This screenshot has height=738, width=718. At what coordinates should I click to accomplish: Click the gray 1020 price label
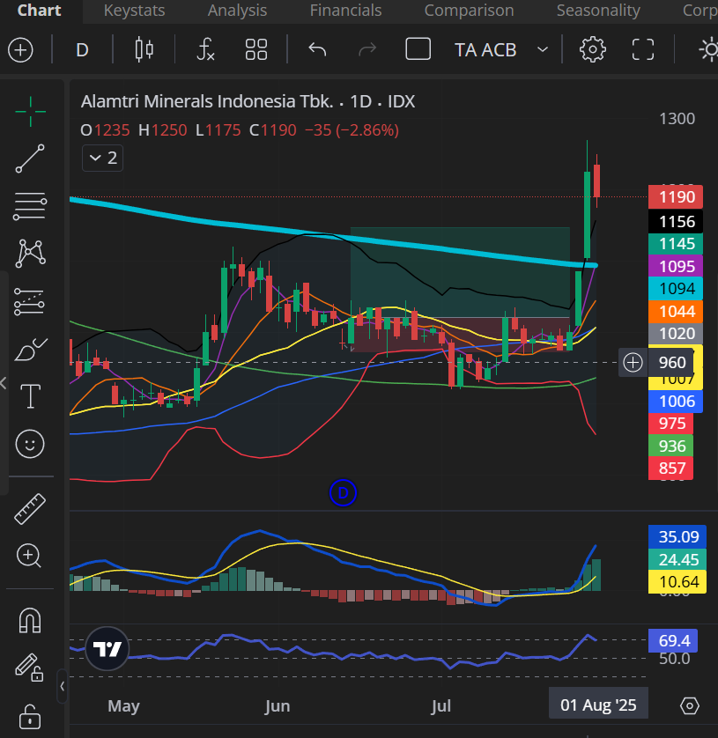[x=676, y=334]
